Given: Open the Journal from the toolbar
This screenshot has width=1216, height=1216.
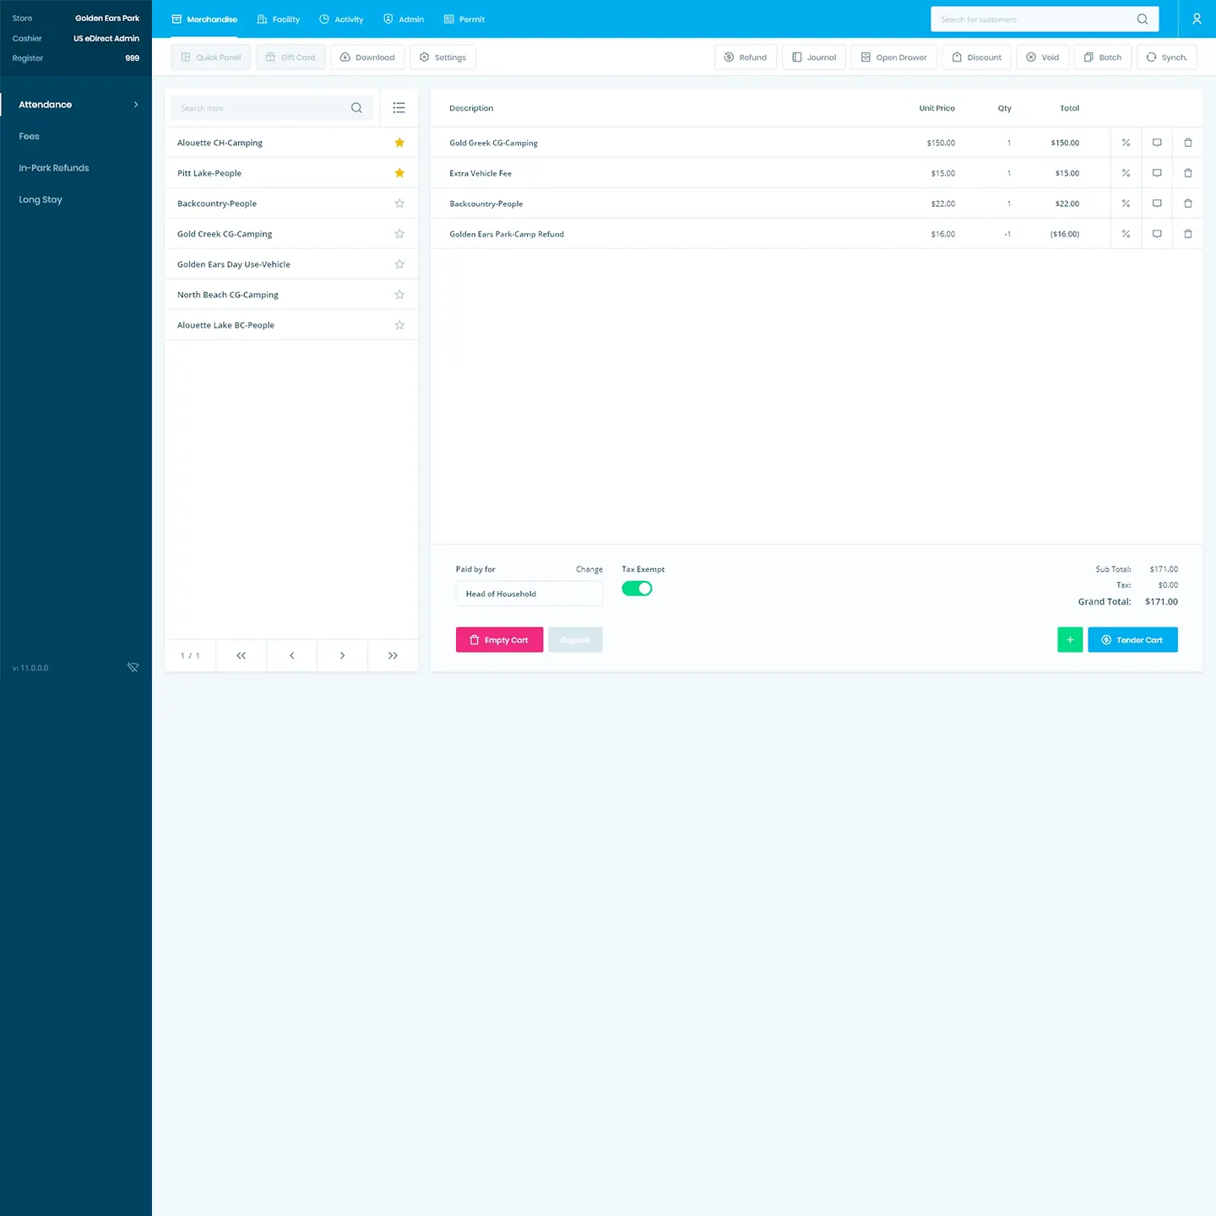Looking at the screenshot, I should 814,57.
